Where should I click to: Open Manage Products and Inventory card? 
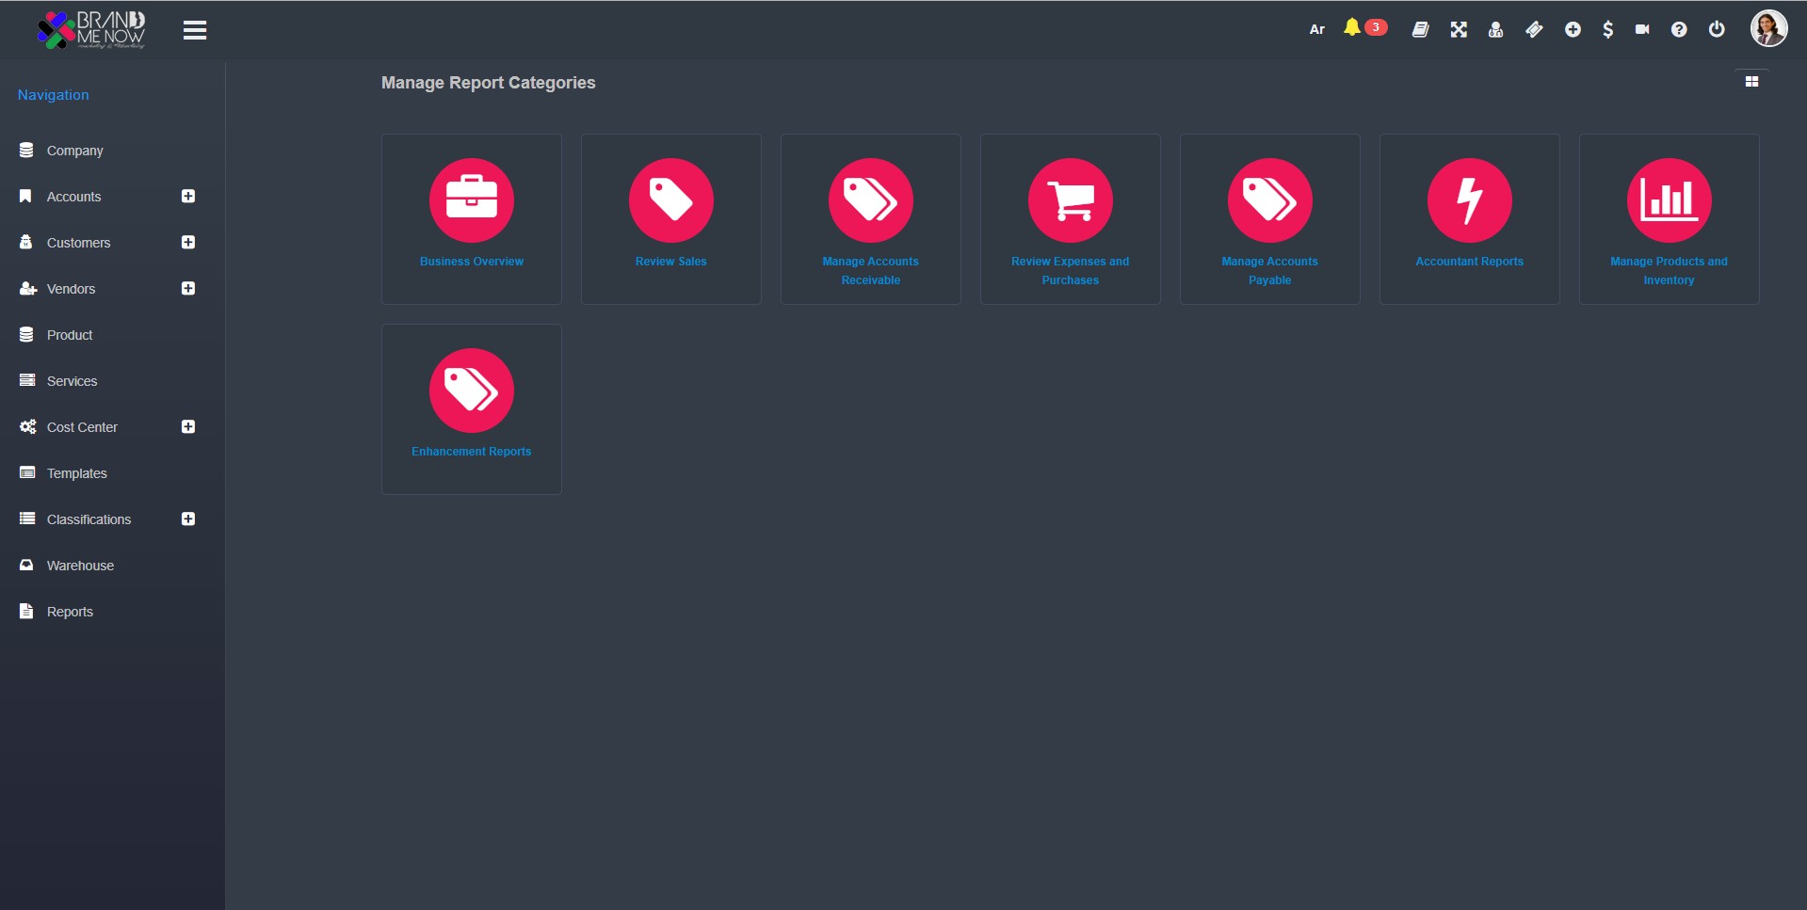[x=1669, y=218]
